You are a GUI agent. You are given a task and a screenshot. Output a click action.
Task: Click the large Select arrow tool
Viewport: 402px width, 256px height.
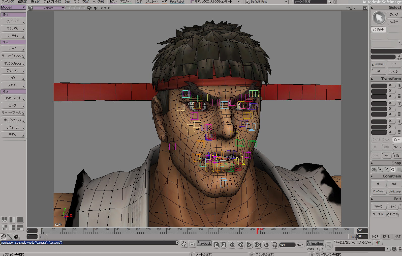[379, 18]
